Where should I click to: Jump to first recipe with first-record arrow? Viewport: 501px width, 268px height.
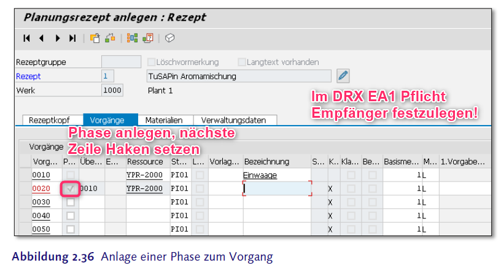point(27,38)
